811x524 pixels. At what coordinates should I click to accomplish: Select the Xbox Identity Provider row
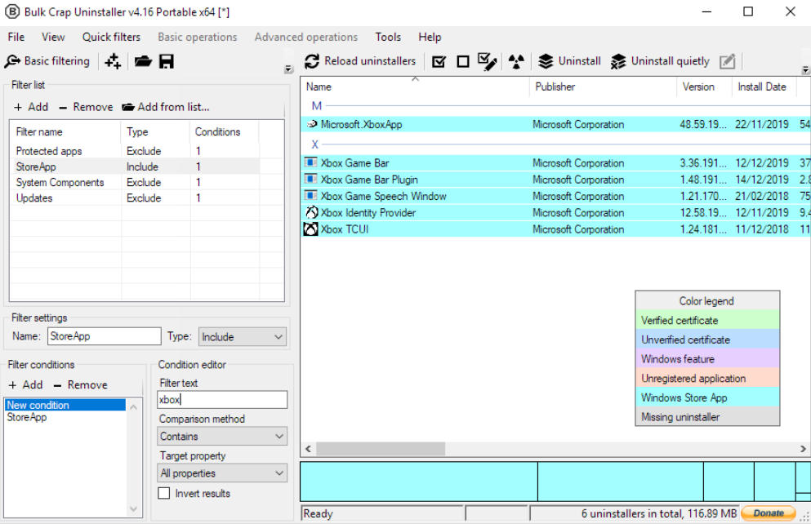tap(555, 213)
